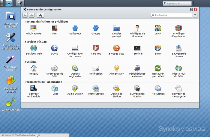
Task: Open File Station settings
Action: tap(158, 90)
